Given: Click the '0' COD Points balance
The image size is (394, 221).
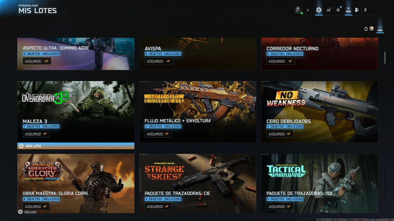Looking at the screenshot, I should (x=366, y=29).
